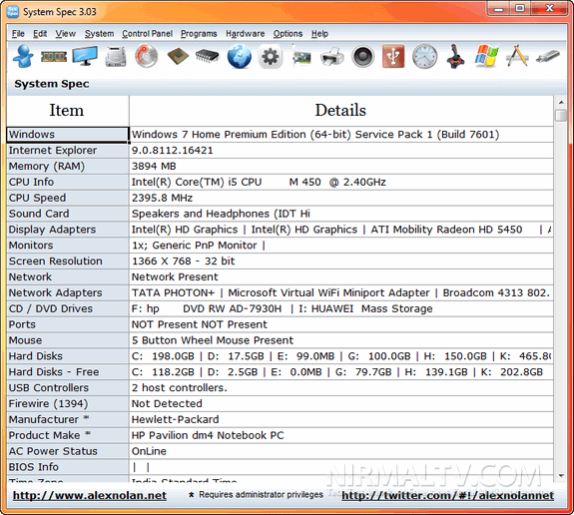Open the Windows flag logo icon
Viewport: 574px width, 515px height.
click(x=486, y=56)
